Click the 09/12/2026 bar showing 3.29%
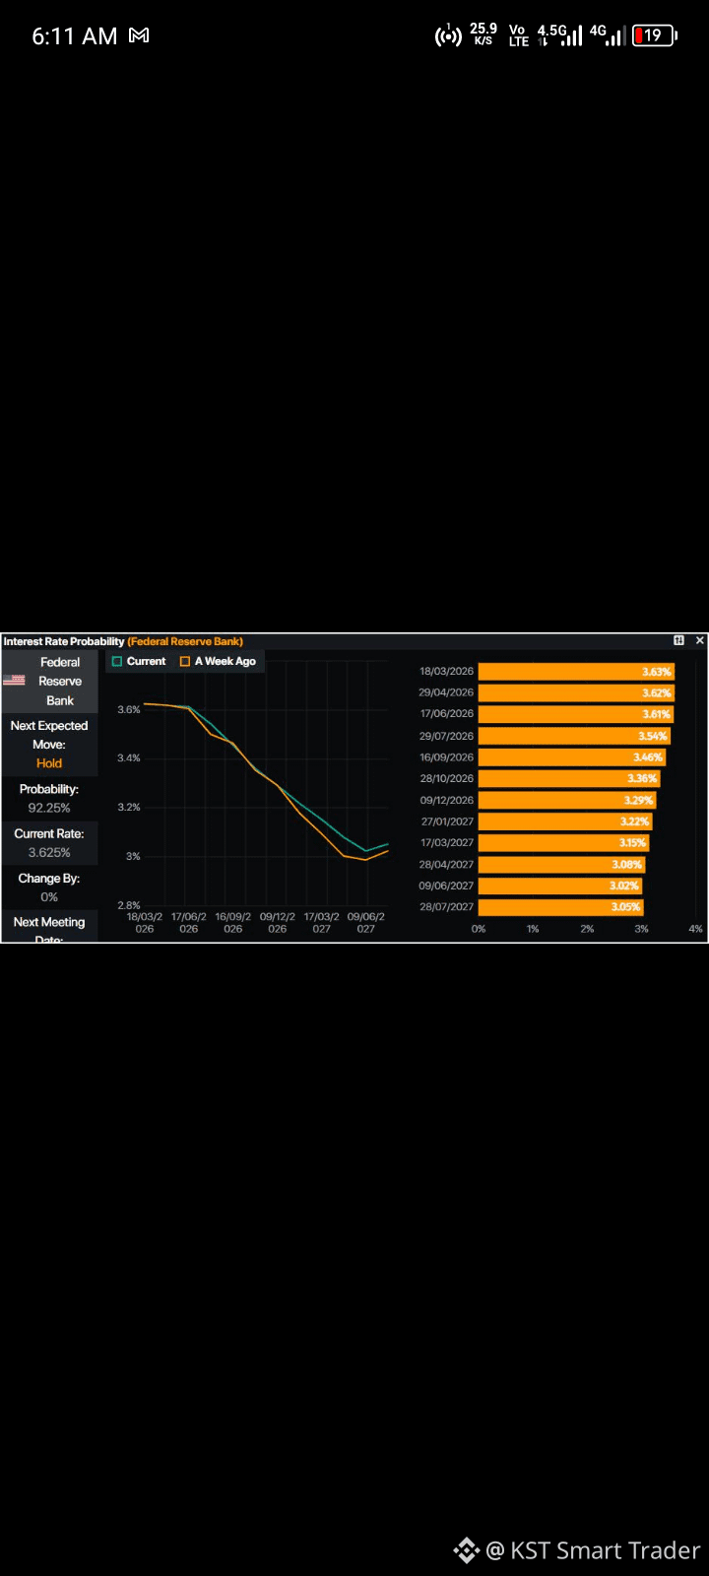 (567, 800)
